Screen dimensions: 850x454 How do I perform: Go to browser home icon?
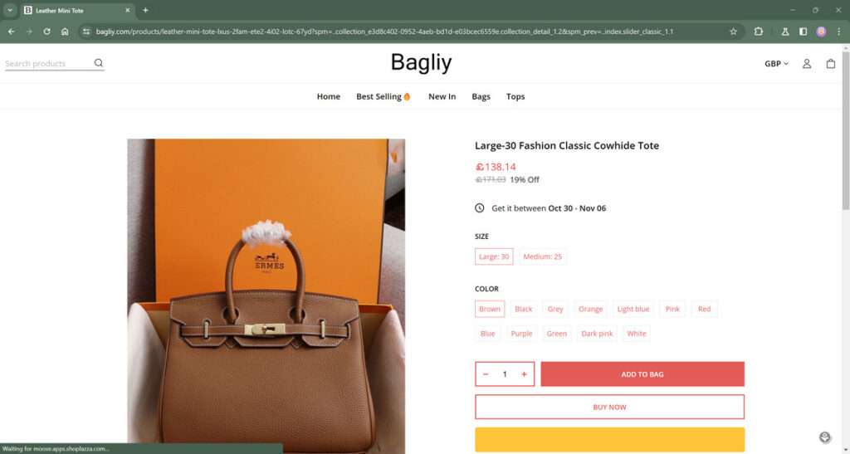click(x=65, y=32)
